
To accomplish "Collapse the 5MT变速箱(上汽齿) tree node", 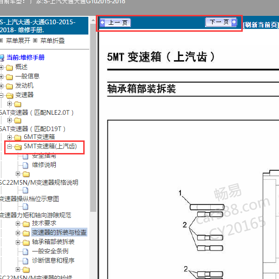I will [9, 146].
